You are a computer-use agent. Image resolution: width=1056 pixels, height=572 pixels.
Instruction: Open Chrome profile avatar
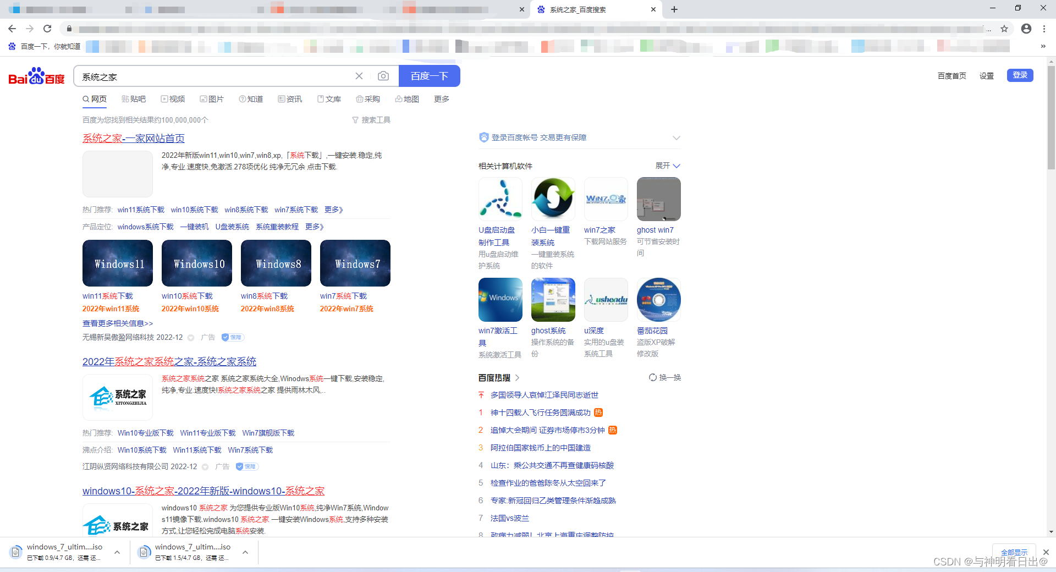(1026, 29)
